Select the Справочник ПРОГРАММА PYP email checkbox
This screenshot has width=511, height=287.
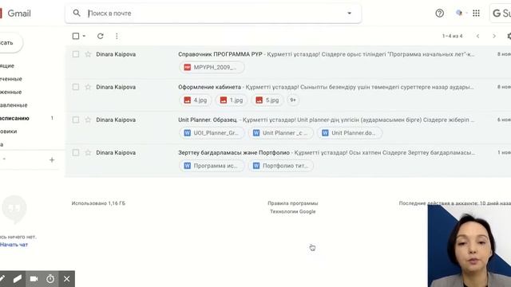76,54
